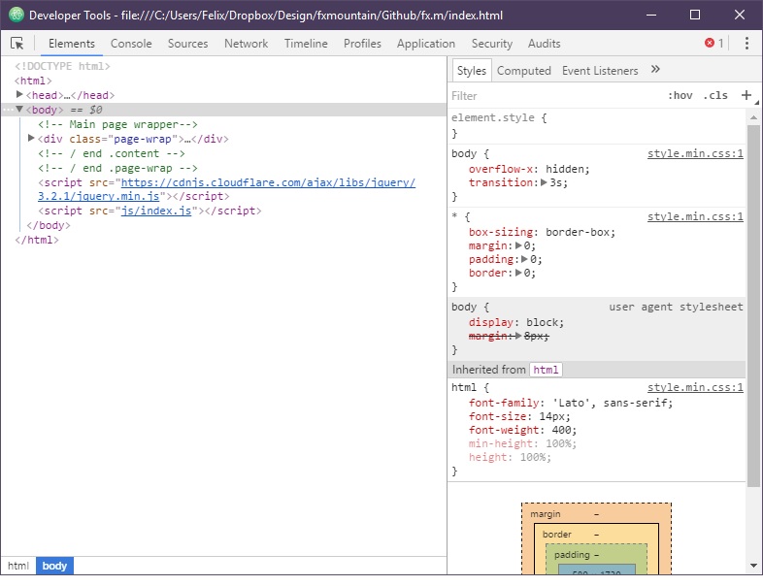Switch to the Computed pane tab

tap(523, 71)
